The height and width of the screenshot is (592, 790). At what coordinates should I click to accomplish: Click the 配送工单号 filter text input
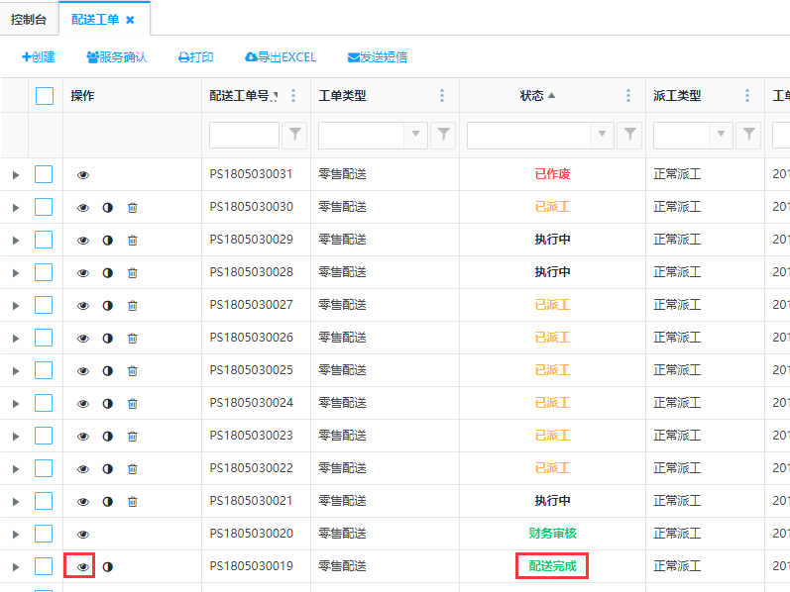tap(244, 135)
